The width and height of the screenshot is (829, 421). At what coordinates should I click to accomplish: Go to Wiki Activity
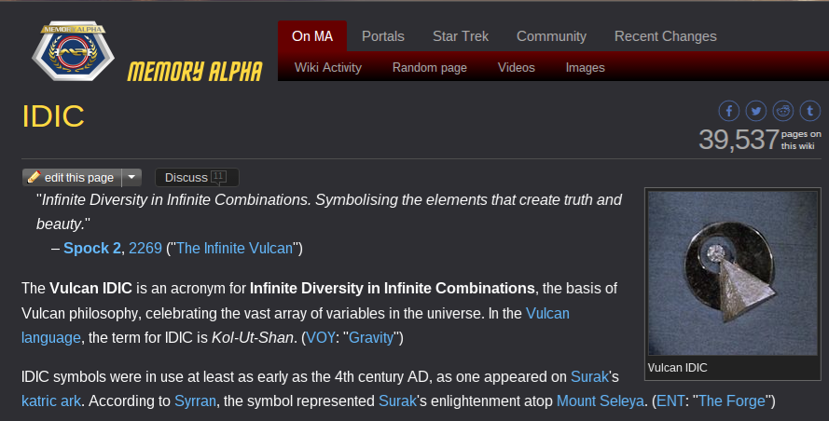click(328, 68)
